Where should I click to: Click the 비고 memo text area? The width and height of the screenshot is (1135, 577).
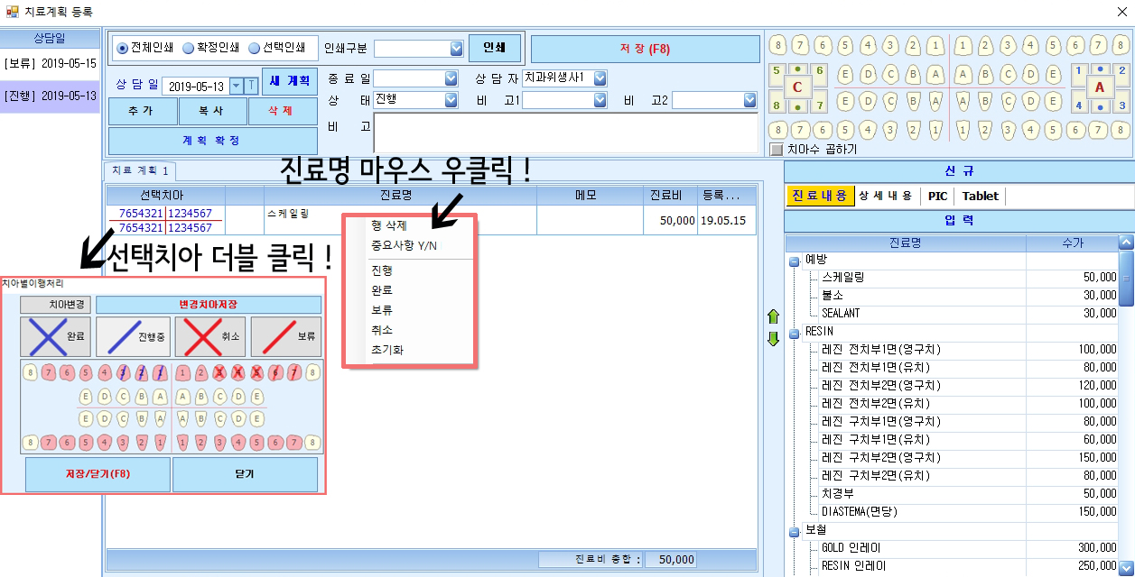tap(565, 133)
